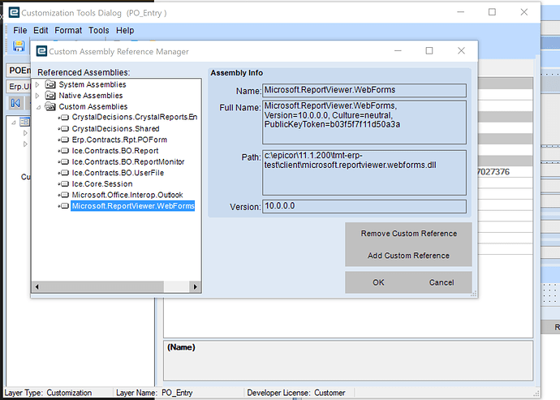Click the Epicor logo in Customization Tools title bar

tap(14, 12)
